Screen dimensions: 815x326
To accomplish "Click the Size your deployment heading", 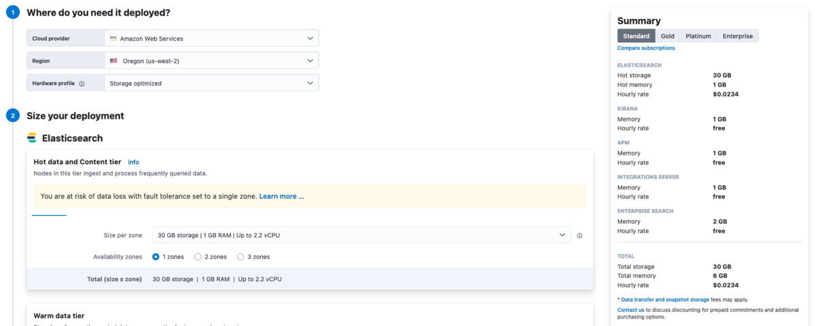I will (x=75, y=116).
